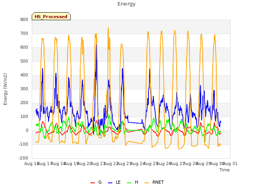Click the 0 y-axis tick label
254x190 pixels.
click(27, 131)
